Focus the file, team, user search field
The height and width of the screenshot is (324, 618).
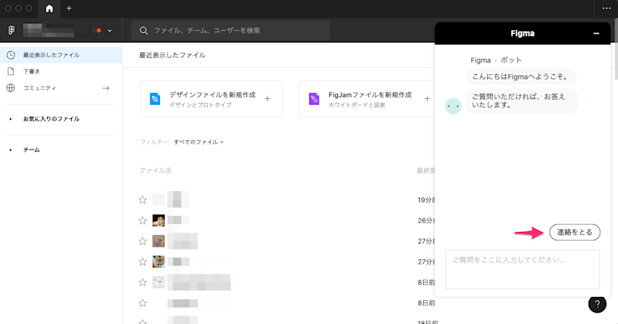point(230,30)
